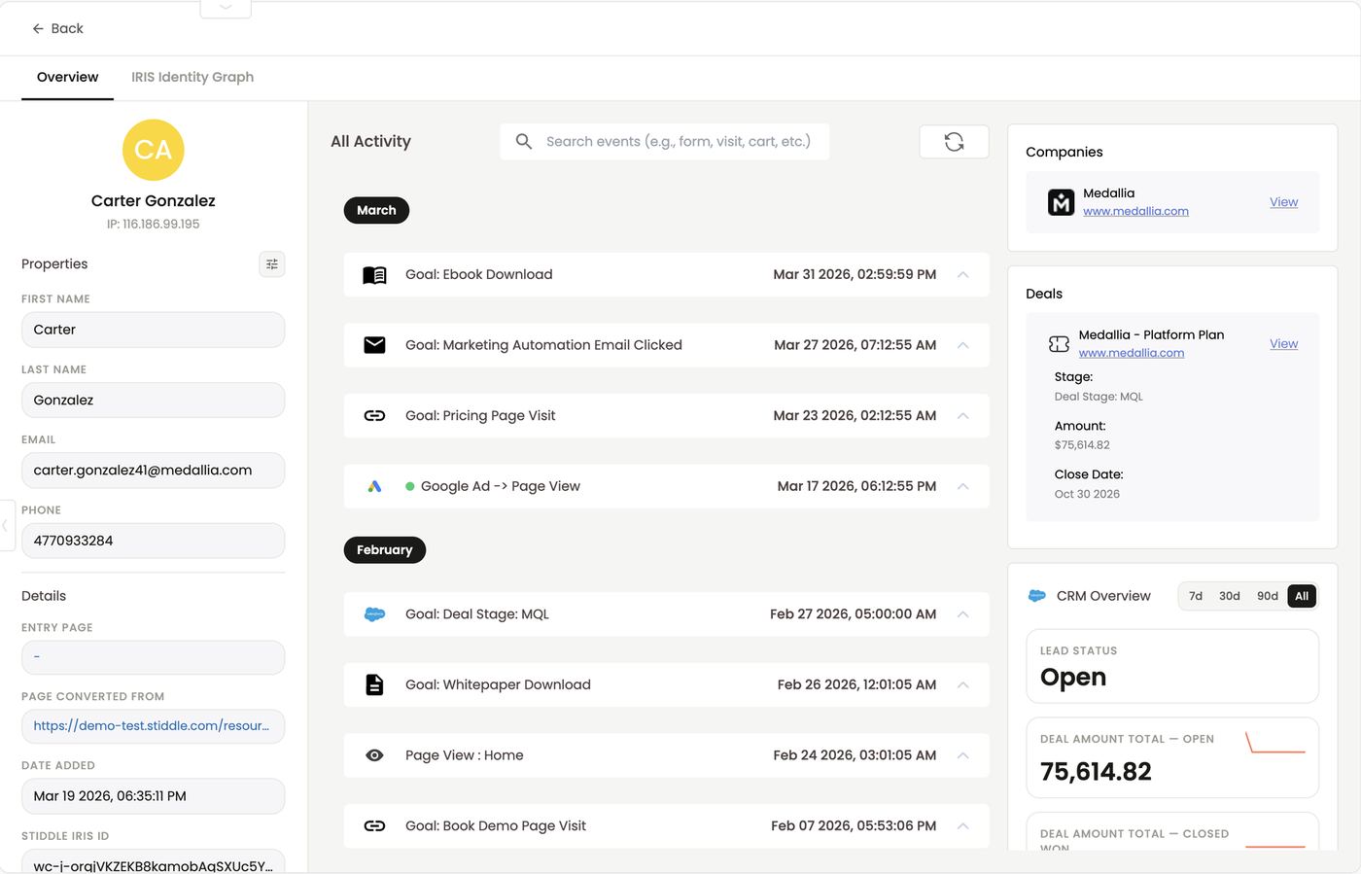
Task: Click the Ebook Download timestamp Mar 31 2026
Action: (855, 275)
